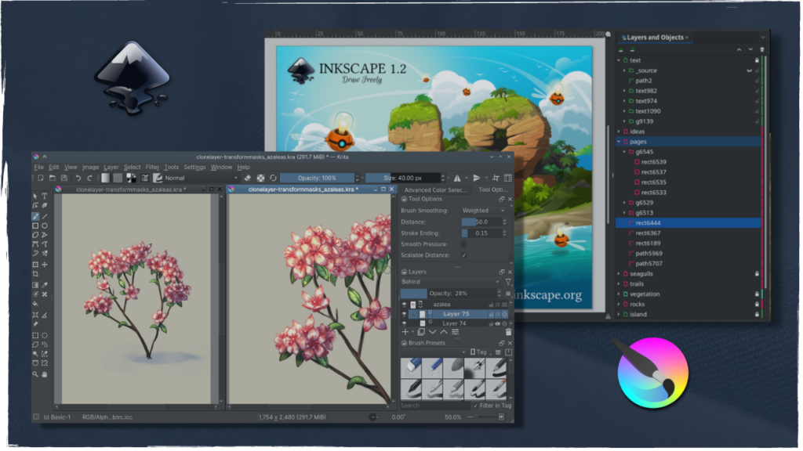Select the Text tool in Krita toolbox
Image resolution: width=803 pixels, height=451 pixels.
coord(45,196)
